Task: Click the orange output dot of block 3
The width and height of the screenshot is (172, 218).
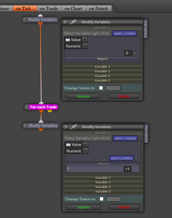Action: coord(41,129)
